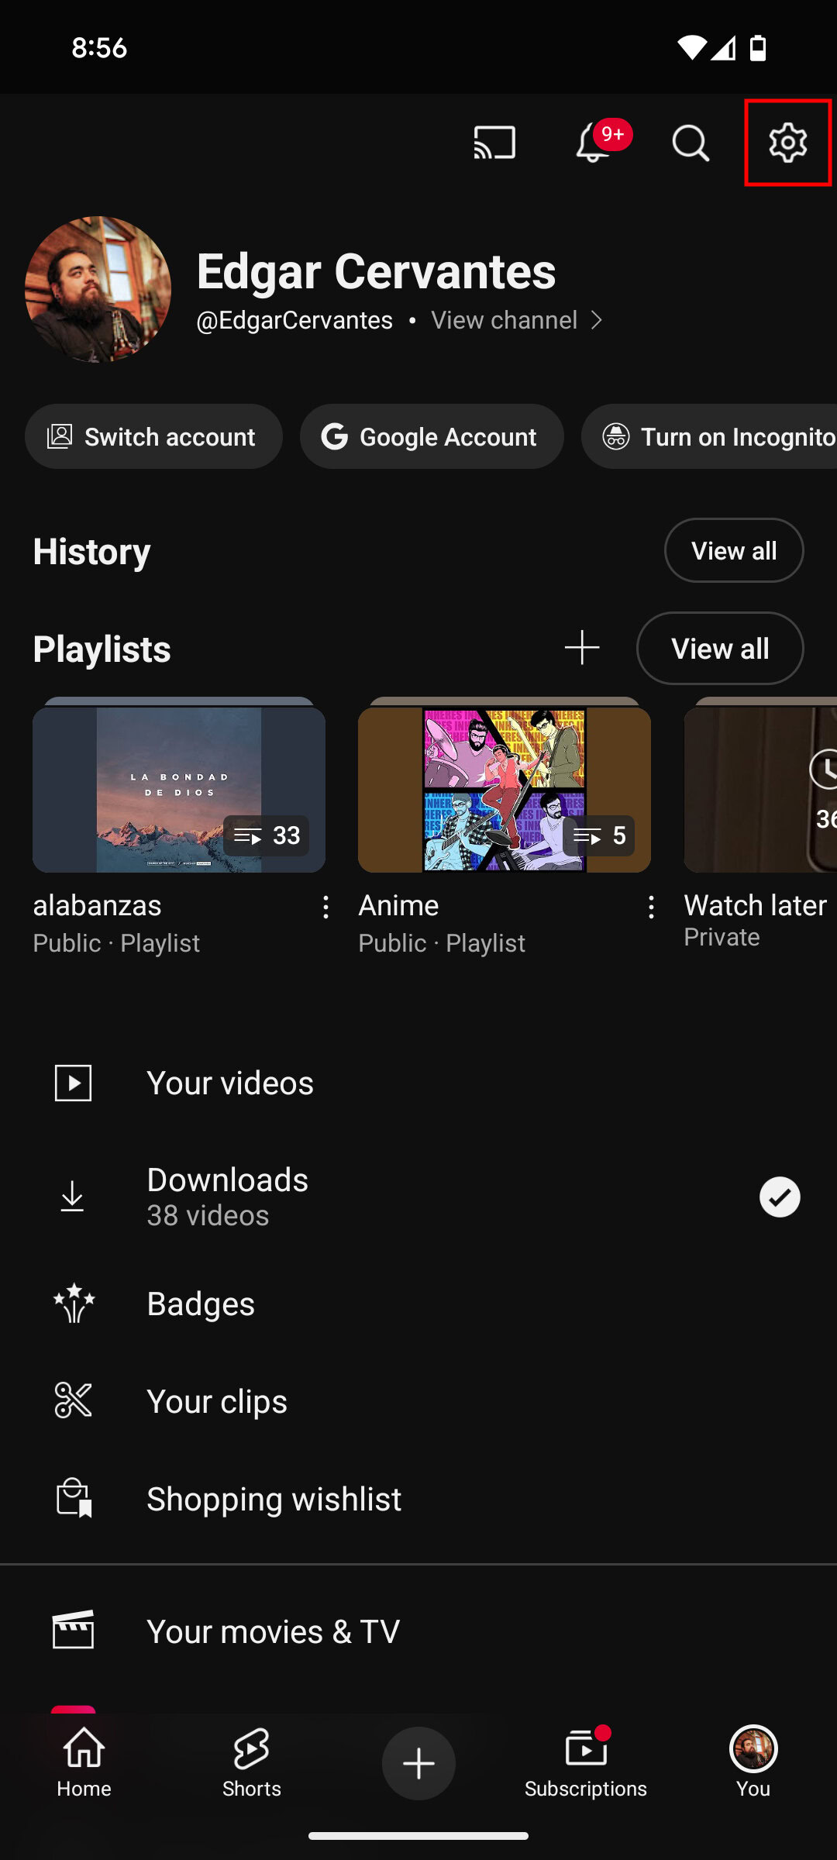This screenshot has height=1860, width=837.
Task: Turn on Incognito mode
Action: (709, 437)
